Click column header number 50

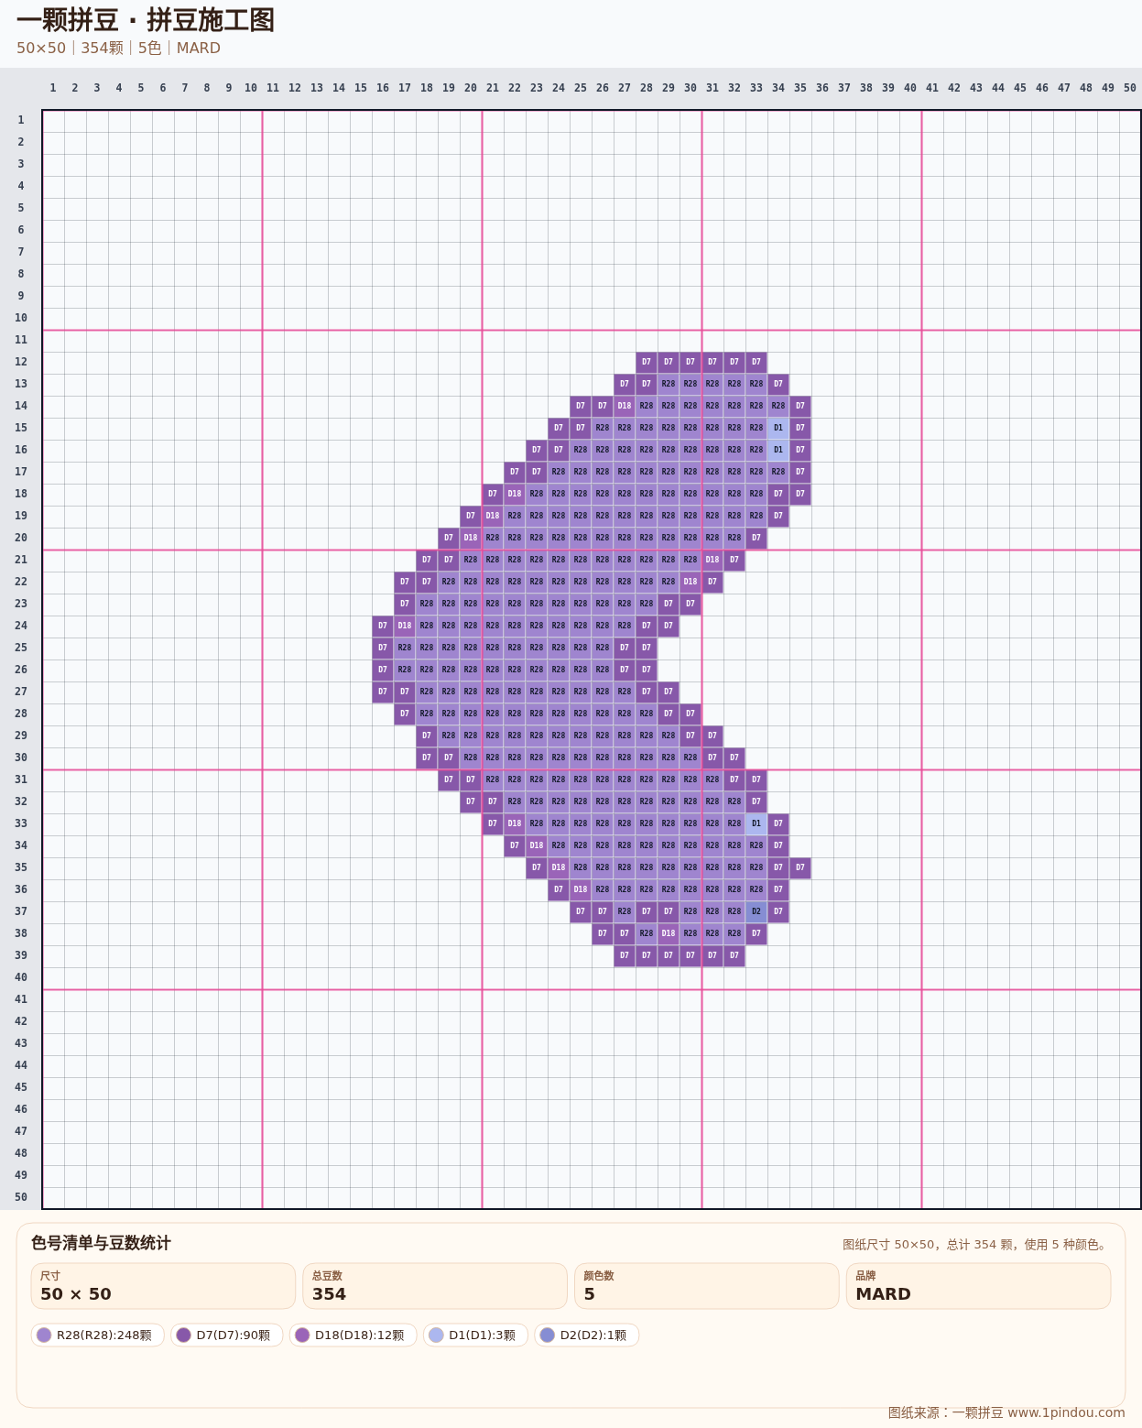point(1130,88)
